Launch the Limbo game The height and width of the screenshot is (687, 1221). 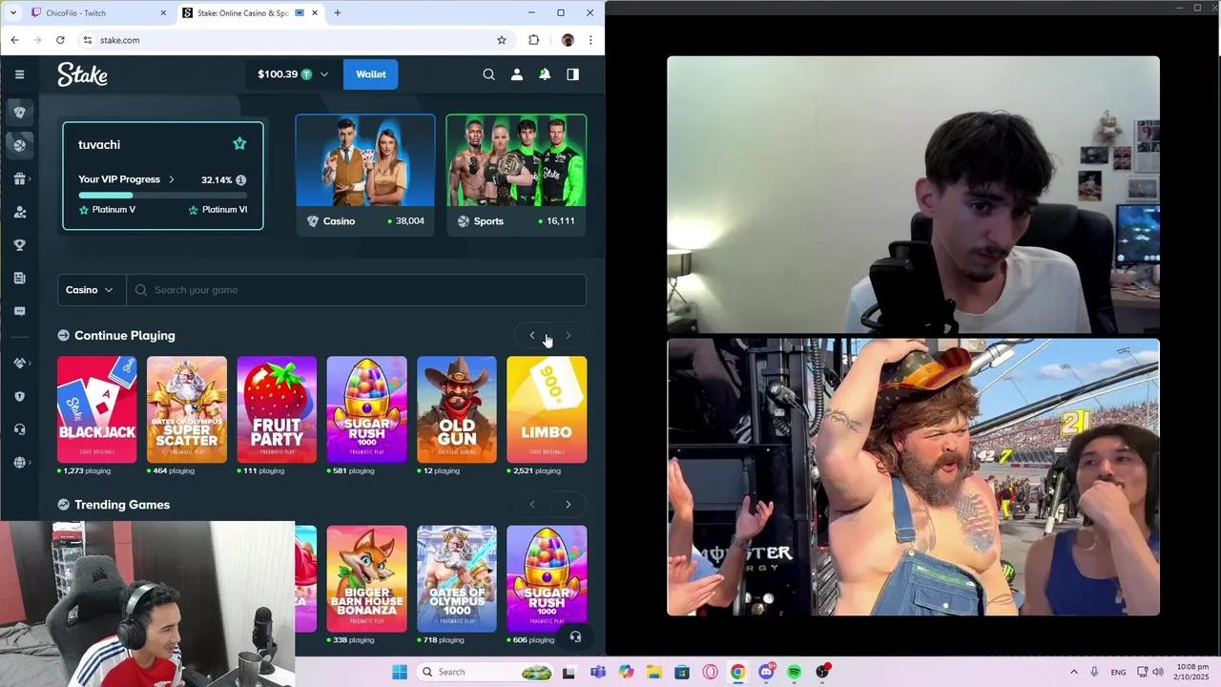[547, 409]
